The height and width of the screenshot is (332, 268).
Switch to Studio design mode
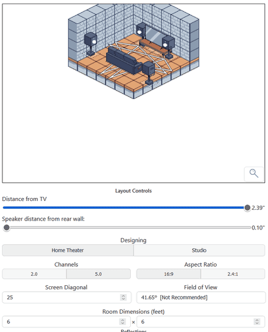[x=199, y=250]
